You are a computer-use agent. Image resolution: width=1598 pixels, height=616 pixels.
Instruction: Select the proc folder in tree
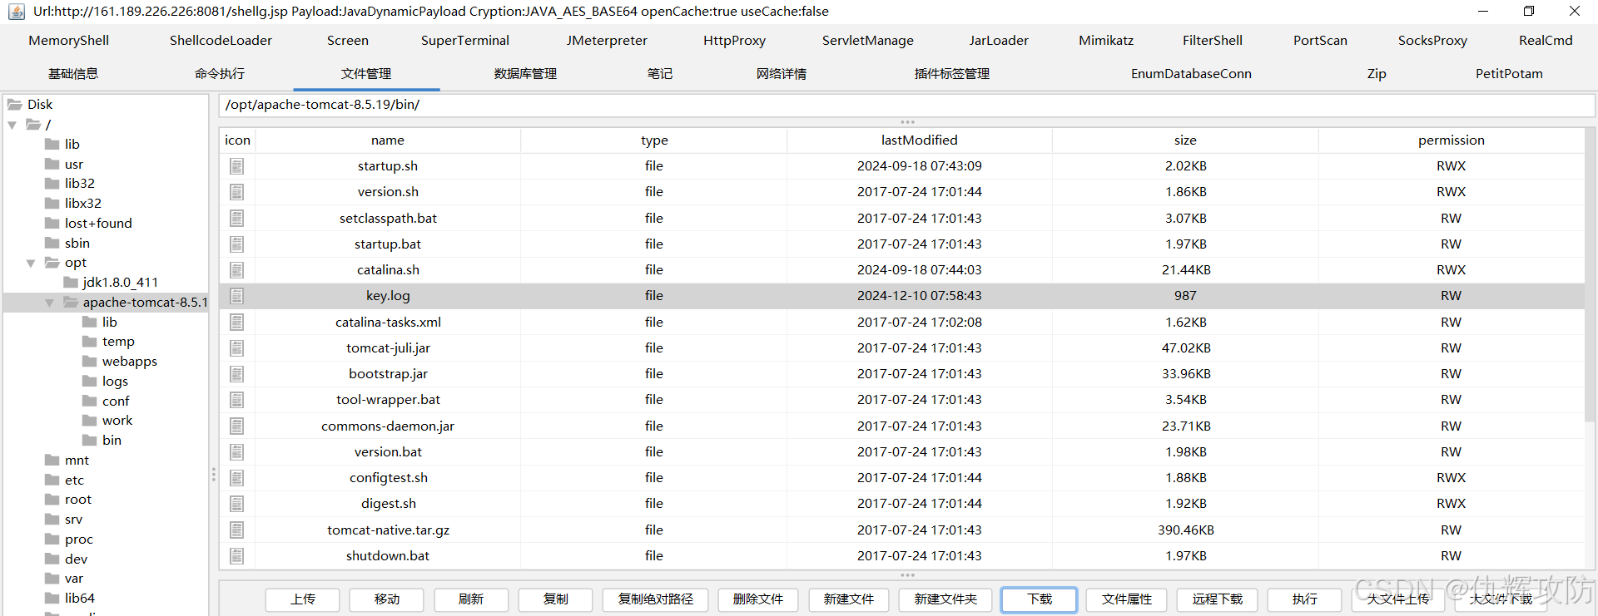click(x=79, y=540)
